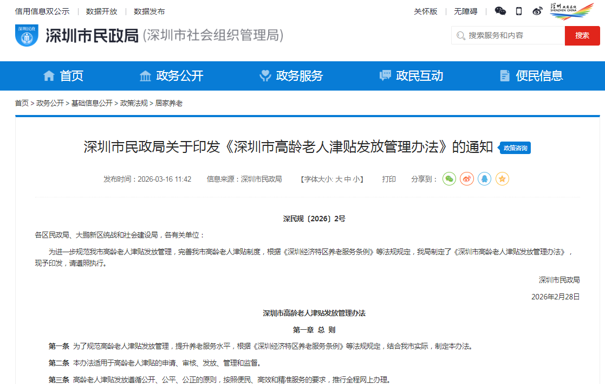Screen dimensions: 605x384
Task: Open the WeChat icon in top bar
Action: 500,11
